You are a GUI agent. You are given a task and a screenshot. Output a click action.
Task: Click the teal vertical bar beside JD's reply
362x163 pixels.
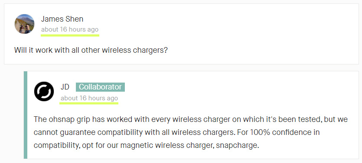[x=26, y=115]
